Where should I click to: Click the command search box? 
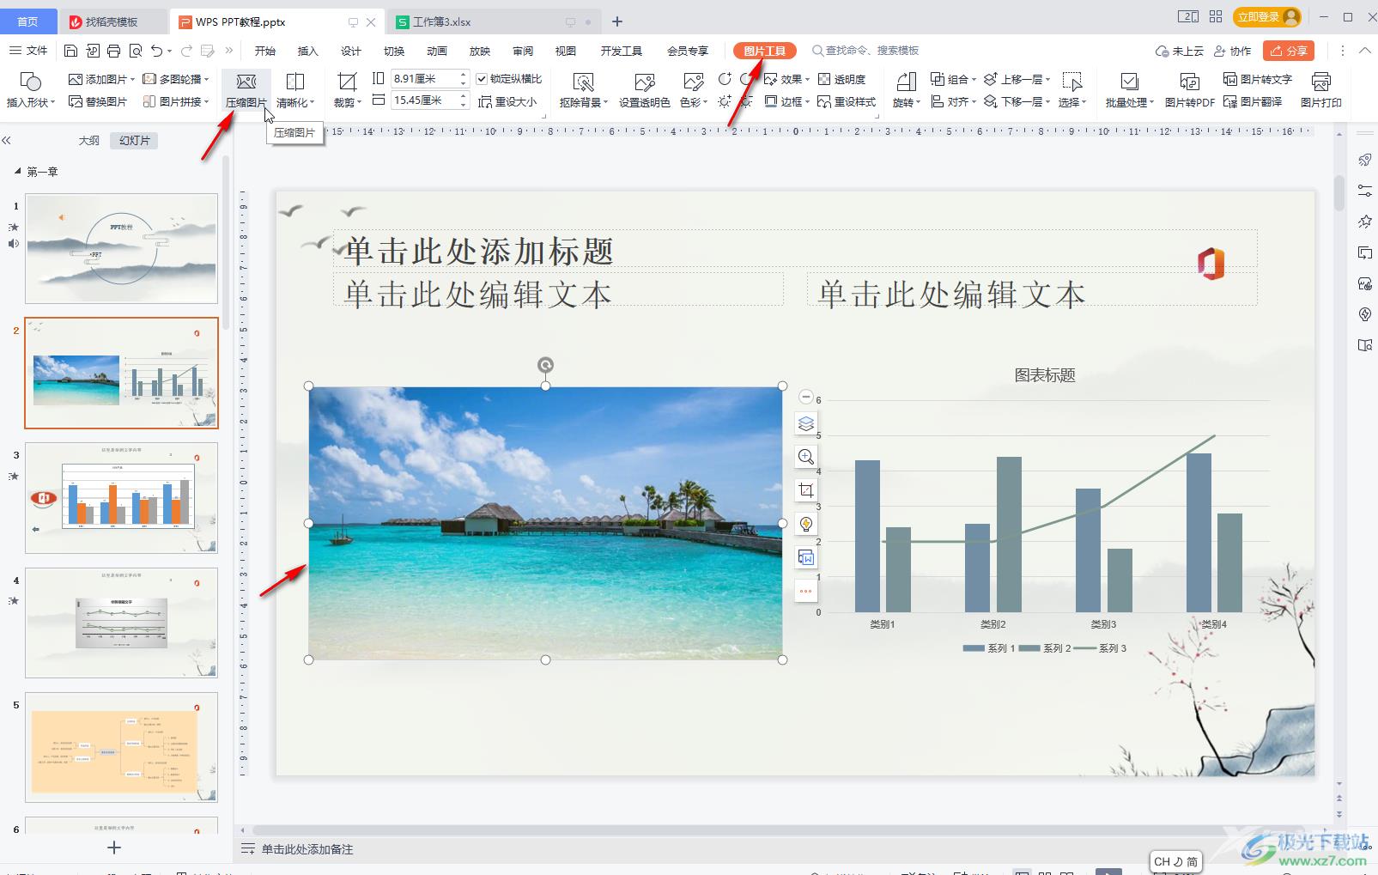click(x=866, y=51)
